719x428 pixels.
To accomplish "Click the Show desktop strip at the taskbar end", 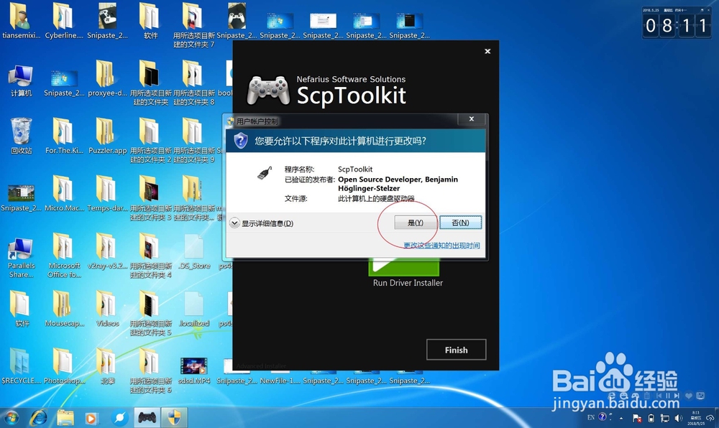I will 716,417.
